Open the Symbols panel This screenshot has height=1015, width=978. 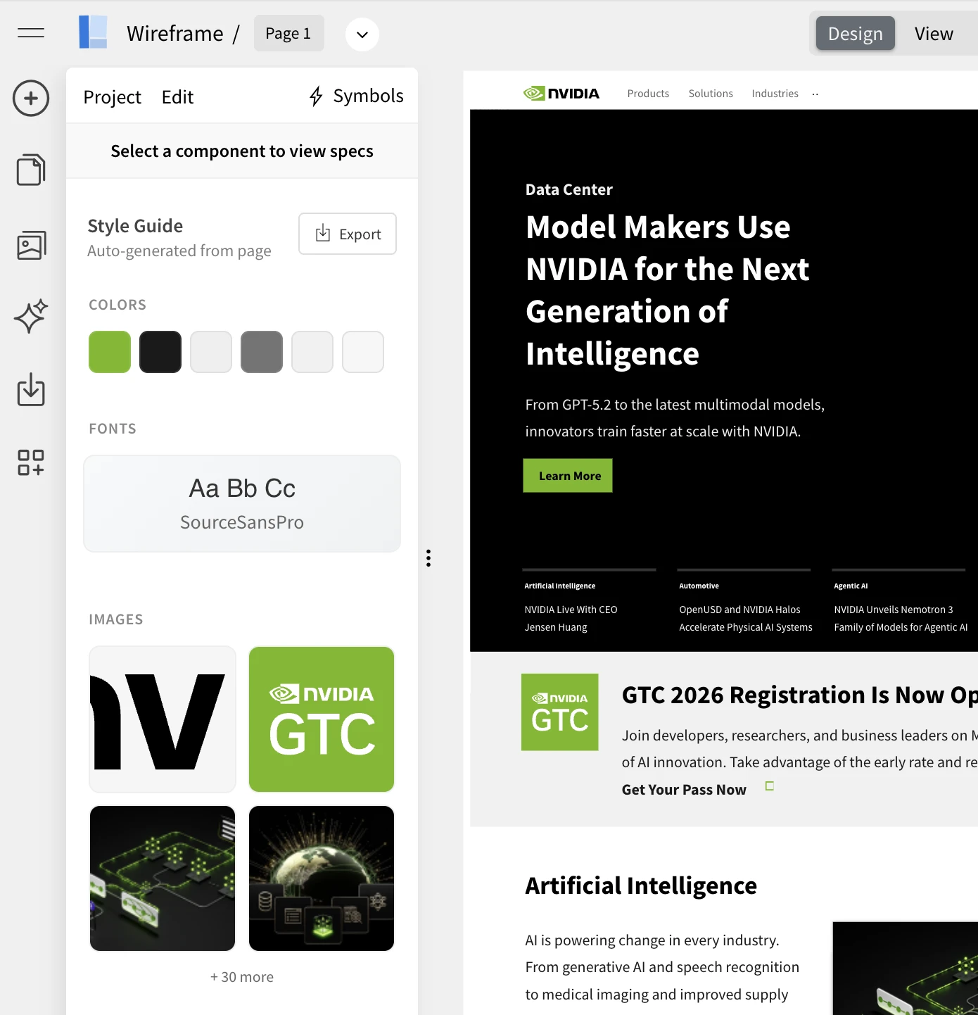(356, 96)
